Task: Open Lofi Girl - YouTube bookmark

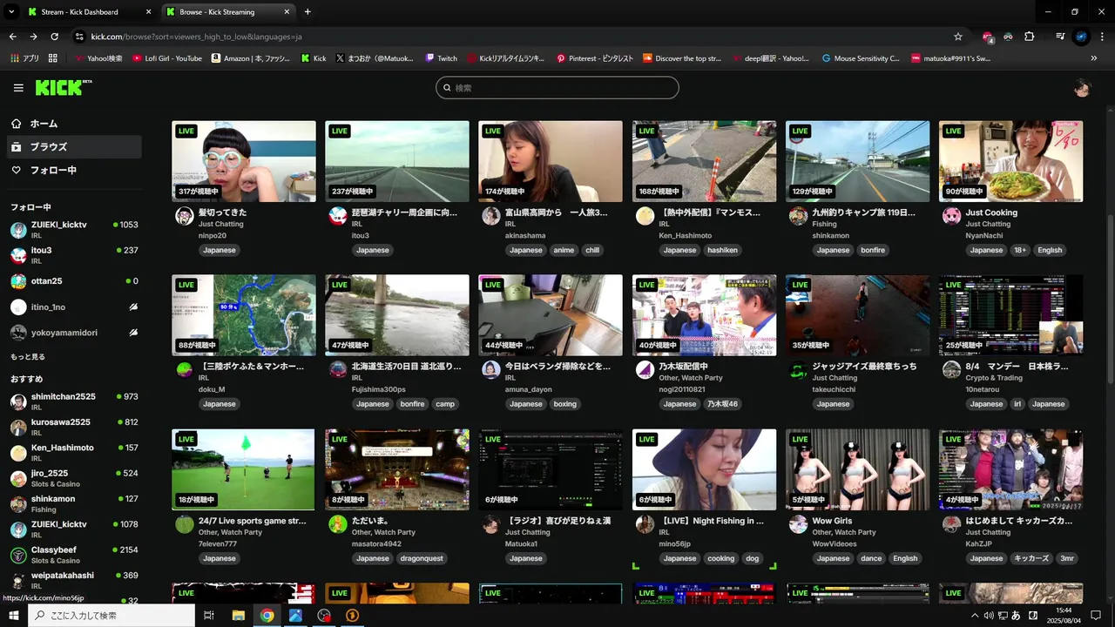Action: (x=167, y=58)
